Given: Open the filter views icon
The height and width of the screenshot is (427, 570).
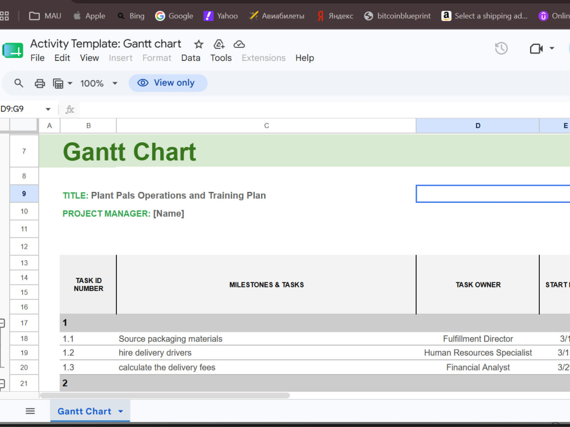Looking at the screenshot, I should click(58, 84).
